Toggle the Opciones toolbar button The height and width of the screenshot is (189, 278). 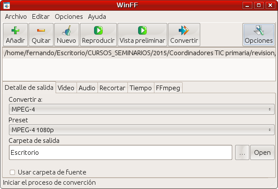pyautogui.click(x=258, y=35)
